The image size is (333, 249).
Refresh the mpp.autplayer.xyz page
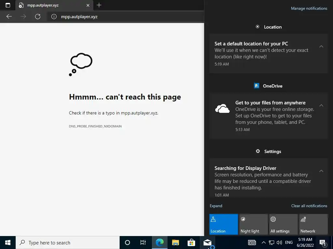tap(38, 17)
